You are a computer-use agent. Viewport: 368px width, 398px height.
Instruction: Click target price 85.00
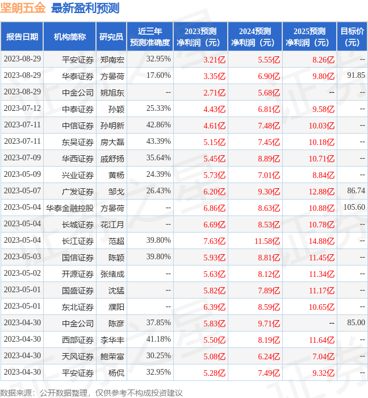pyautogui.click(x=356, y=322)
